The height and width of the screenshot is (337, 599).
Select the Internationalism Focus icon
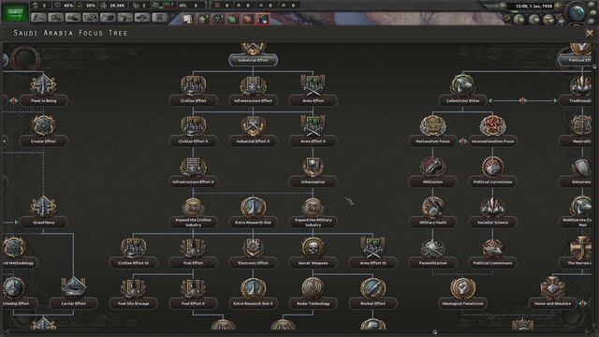(x=493, y=125)
